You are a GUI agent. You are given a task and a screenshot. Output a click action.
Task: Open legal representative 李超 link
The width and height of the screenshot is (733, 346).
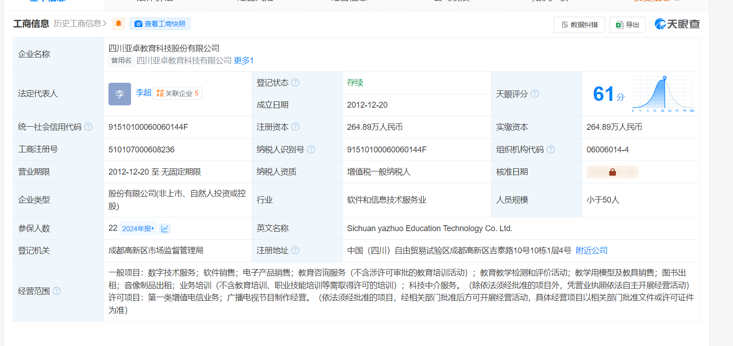[143, 93]
